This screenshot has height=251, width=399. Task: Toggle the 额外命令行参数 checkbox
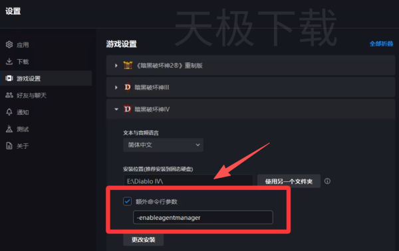click(x=127, y=201)
